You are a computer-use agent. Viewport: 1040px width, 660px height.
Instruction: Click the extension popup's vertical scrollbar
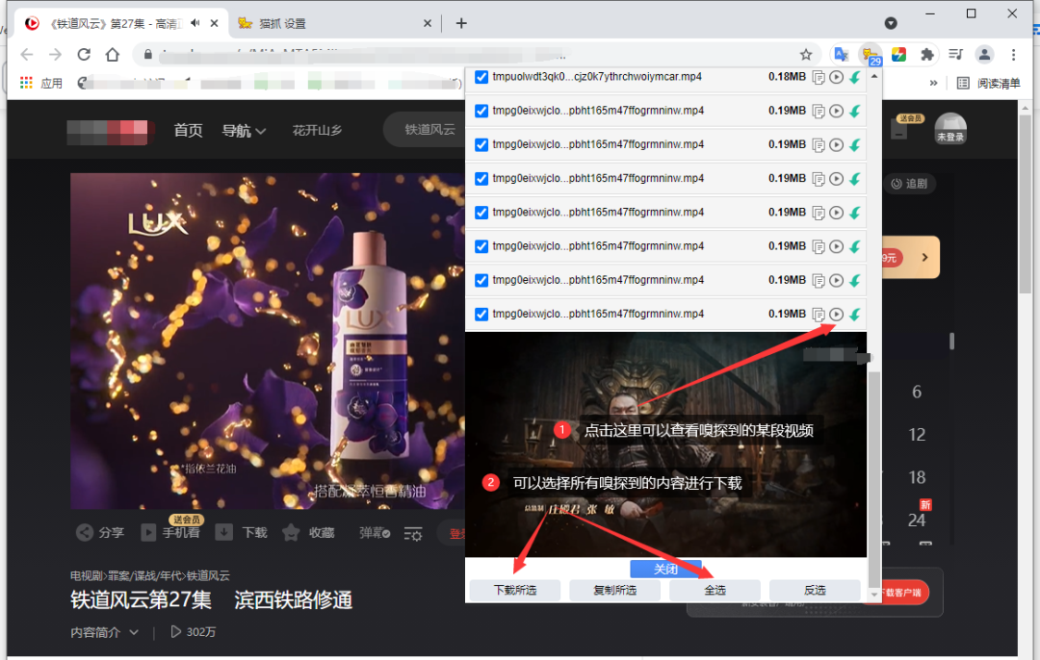click(x=874, y=478)
